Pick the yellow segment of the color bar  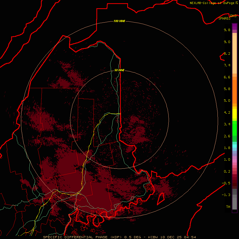(x=234, y=114)
